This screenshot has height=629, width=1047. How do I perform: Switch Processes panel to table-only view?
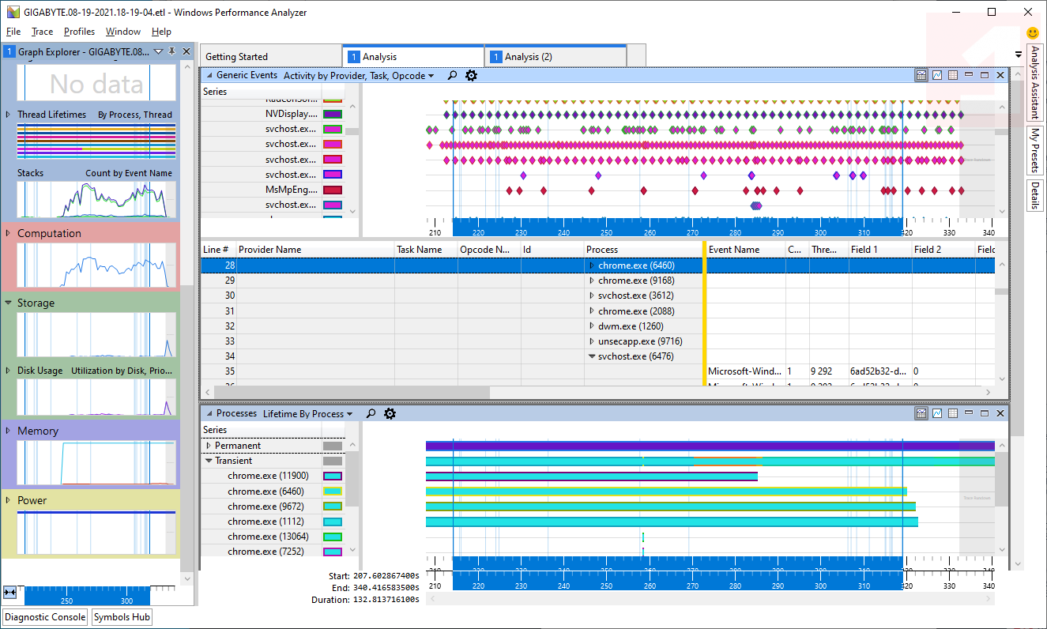tap(953, 413)
